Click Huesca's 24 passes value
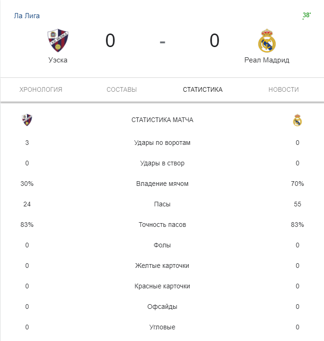Image resolution: width=324 pixels, height=341 pixels. pyautogui.click(x=27, y=204)
